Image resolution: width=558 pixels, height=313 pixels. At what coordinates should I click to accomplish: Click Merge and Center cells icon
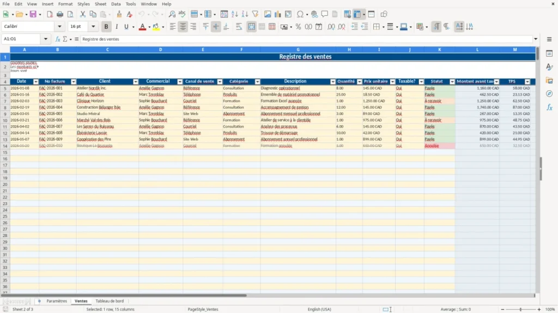click(x=251, y=27)
